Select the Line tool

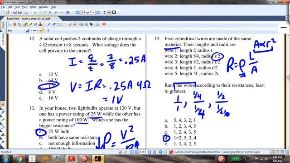(49, 24)
